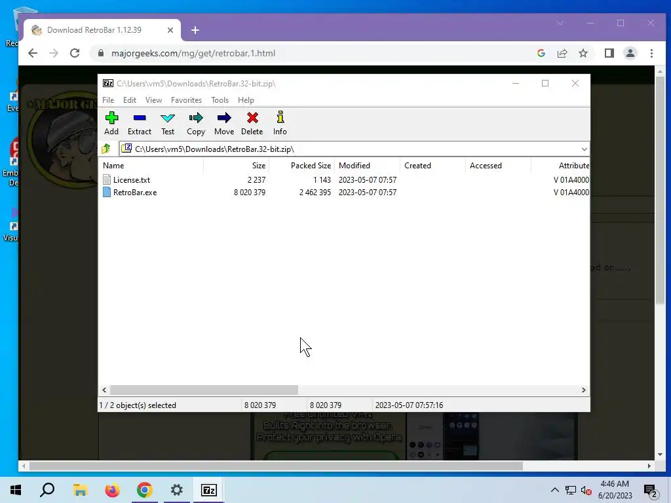Open notification center icon
Viewport: 671px width, 503px height.
pyautogui.click(x=650, y=491)
